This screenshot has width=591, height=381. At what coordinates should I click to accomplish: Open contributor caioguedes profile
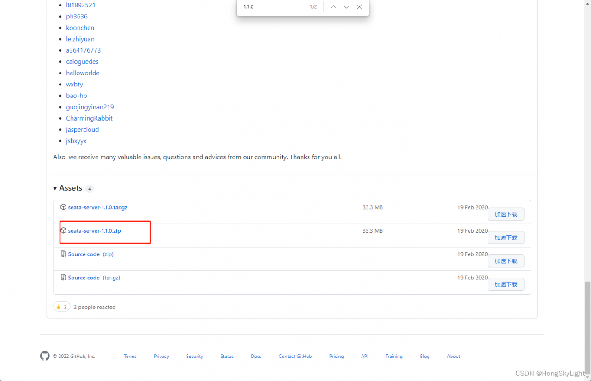coord(82,61)
